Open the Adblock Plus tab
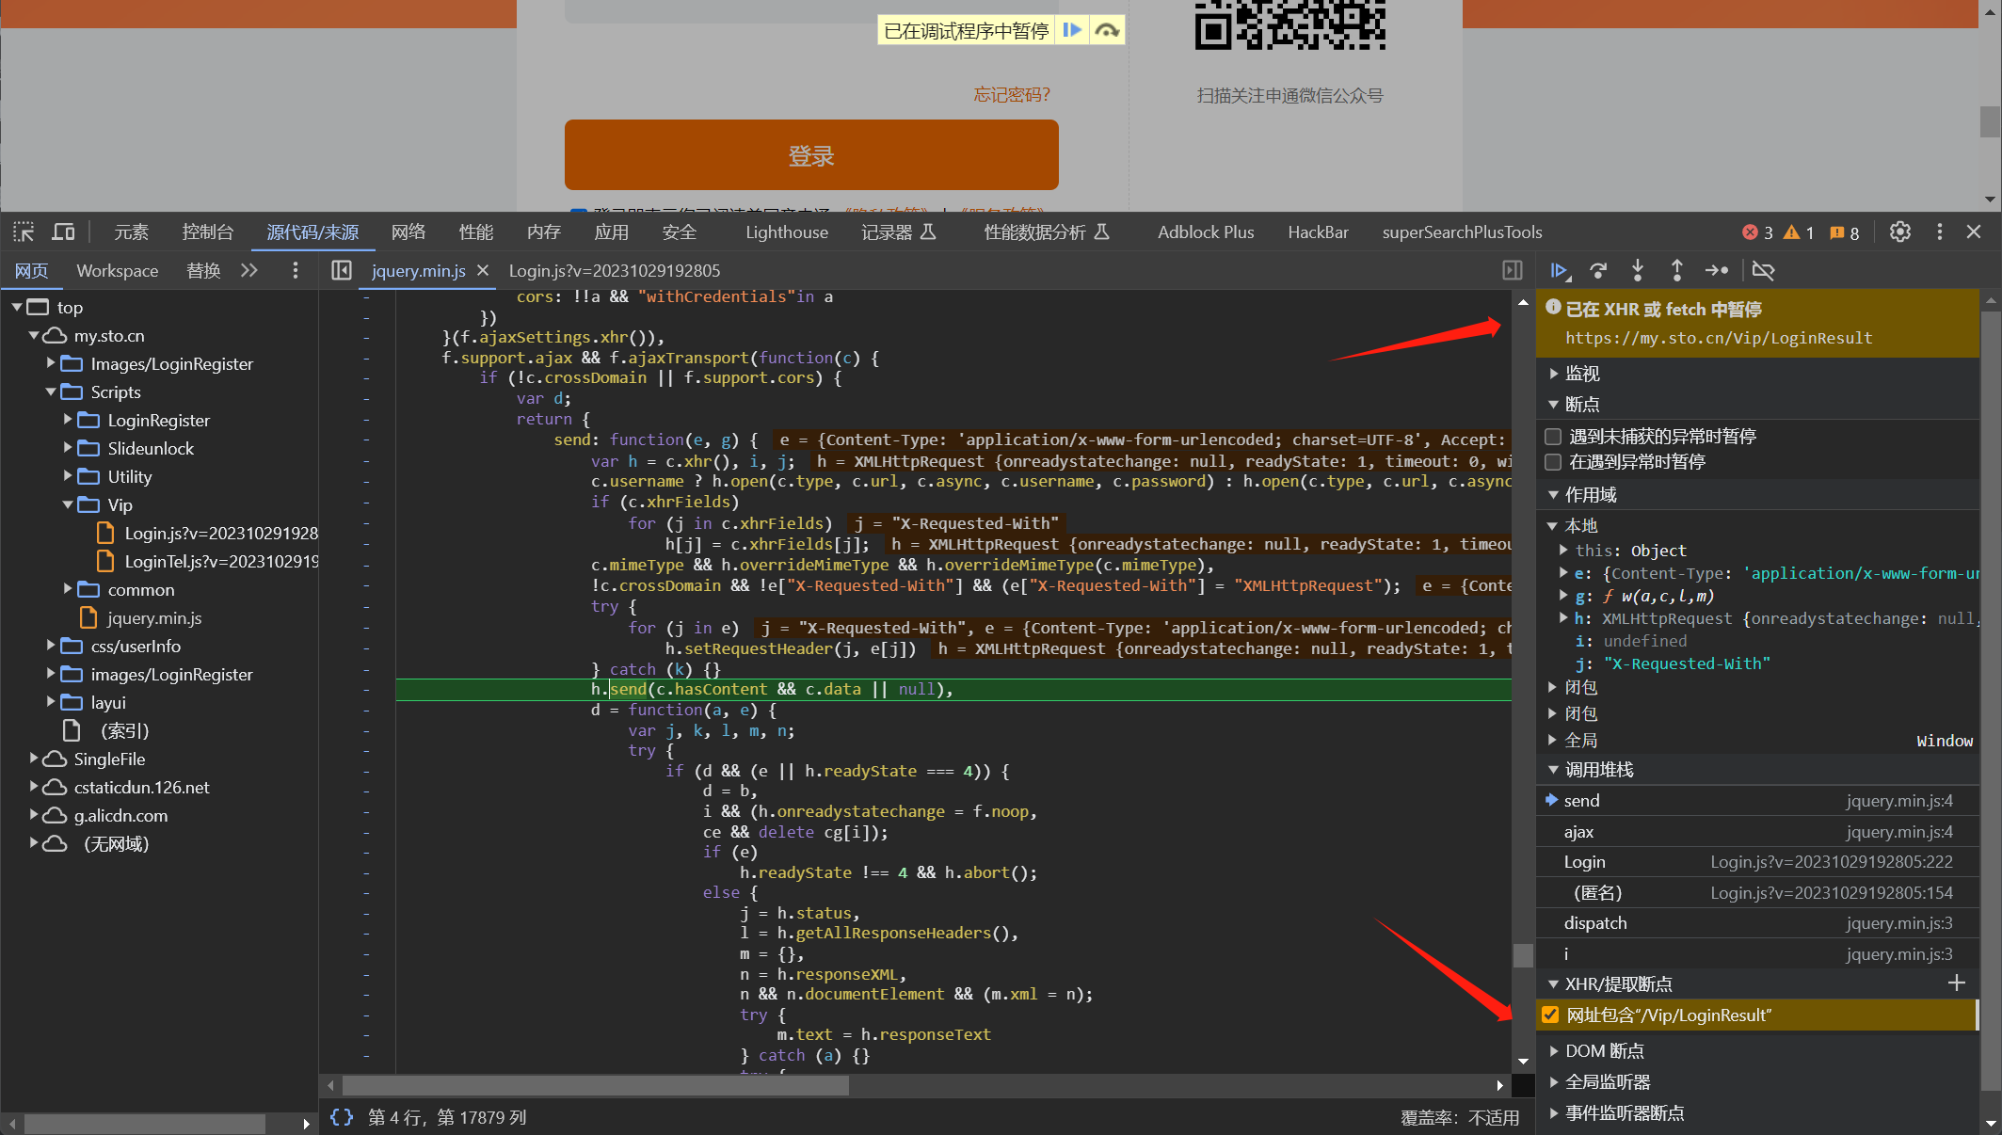The height and width of the screenshot is (1135, 2002). [1206, 232]
